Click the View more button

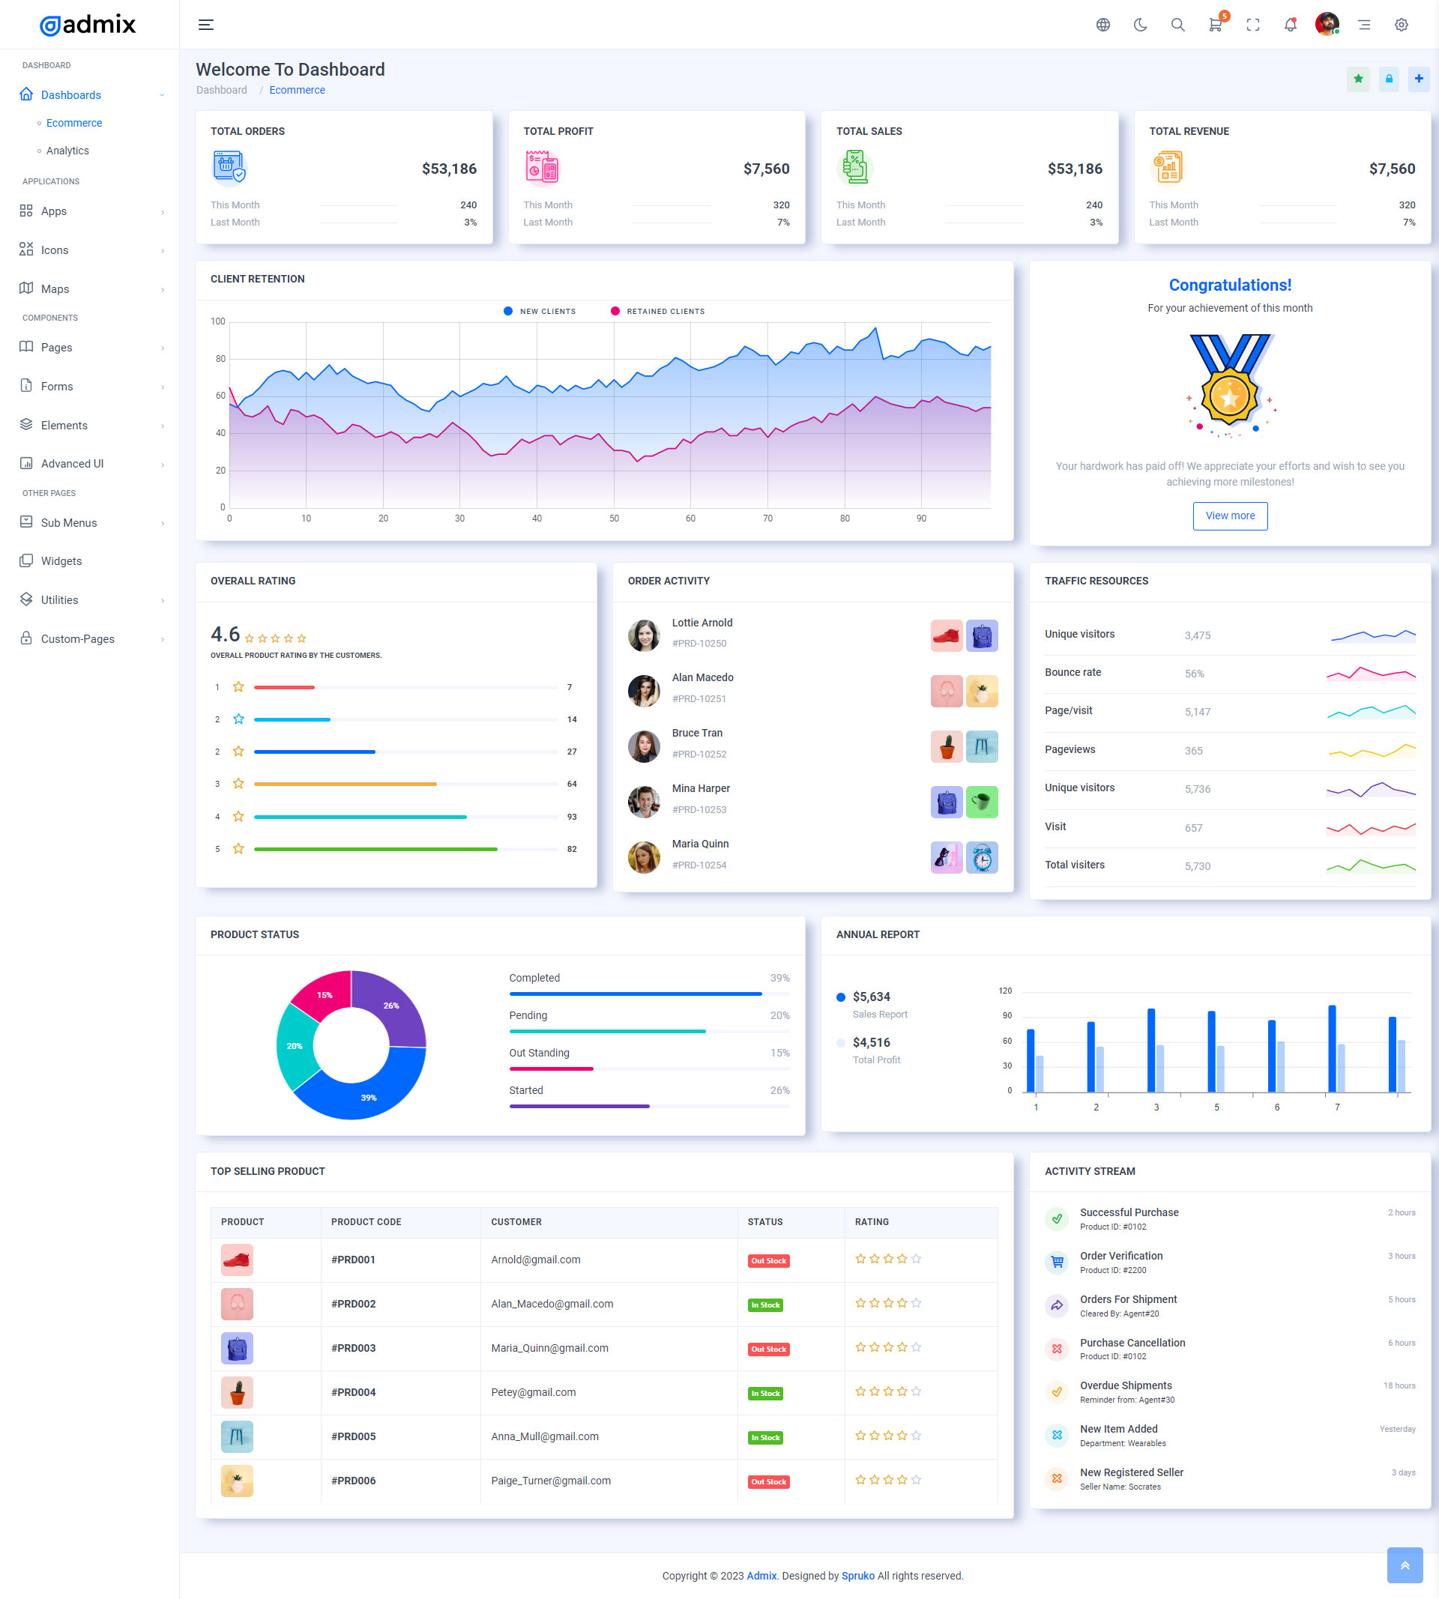click(1229, 516)
